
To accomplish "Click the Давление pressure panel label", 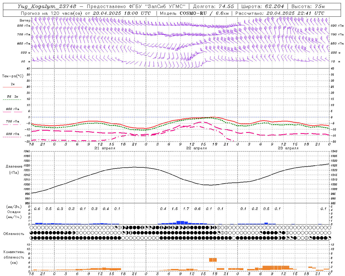I will click(14, 166).
